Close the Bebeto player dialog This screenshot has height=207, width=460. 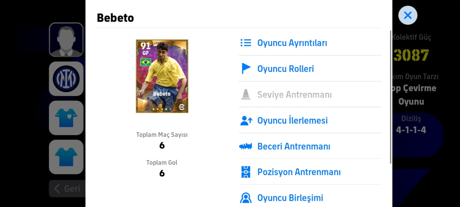[408, 15]
